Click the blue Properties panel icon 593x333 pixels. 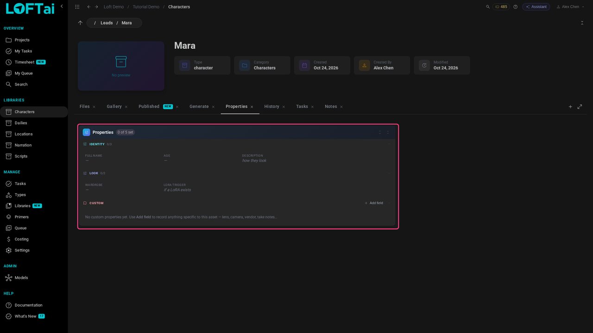tap(87, 132)
